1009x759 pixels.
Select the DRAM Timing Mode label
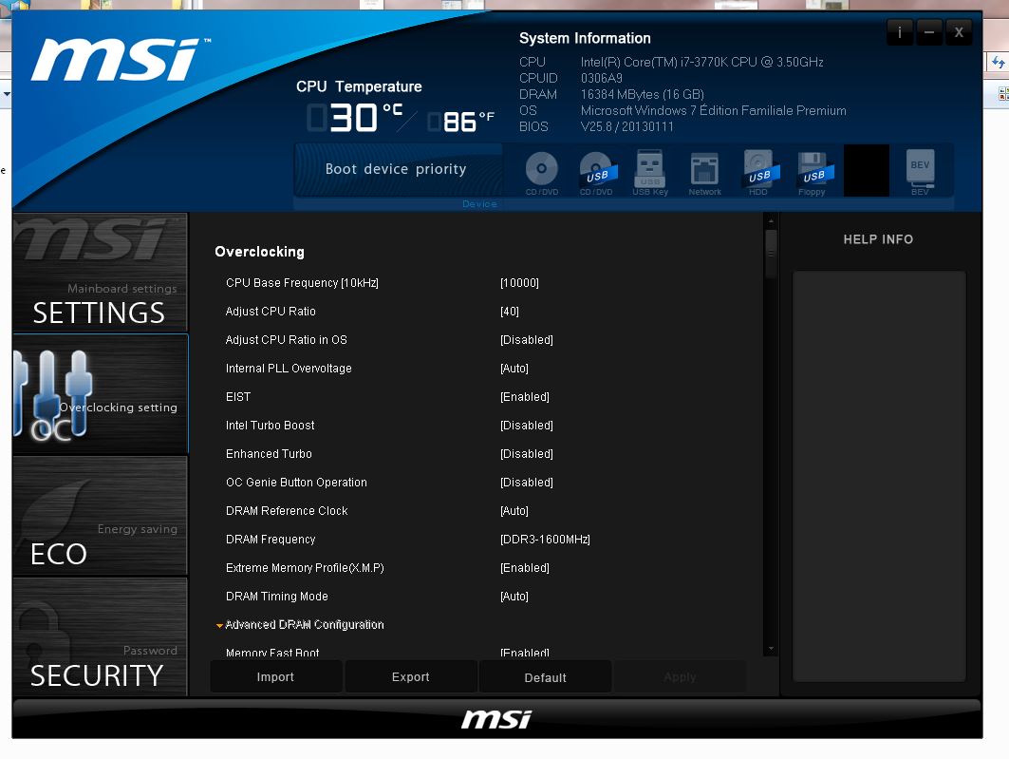(x=277, y=597)
